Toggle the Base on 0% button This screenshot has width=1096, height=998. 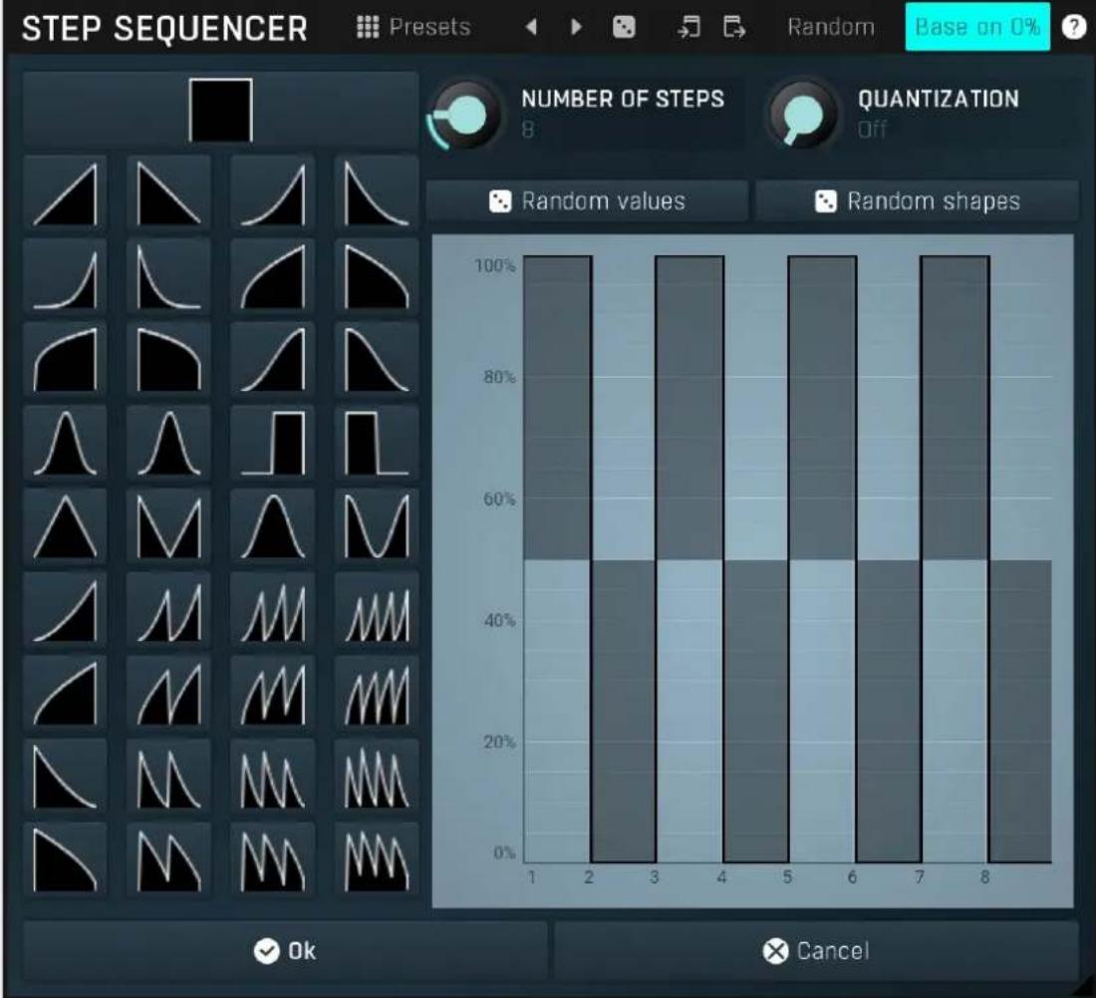pos(977,27)
